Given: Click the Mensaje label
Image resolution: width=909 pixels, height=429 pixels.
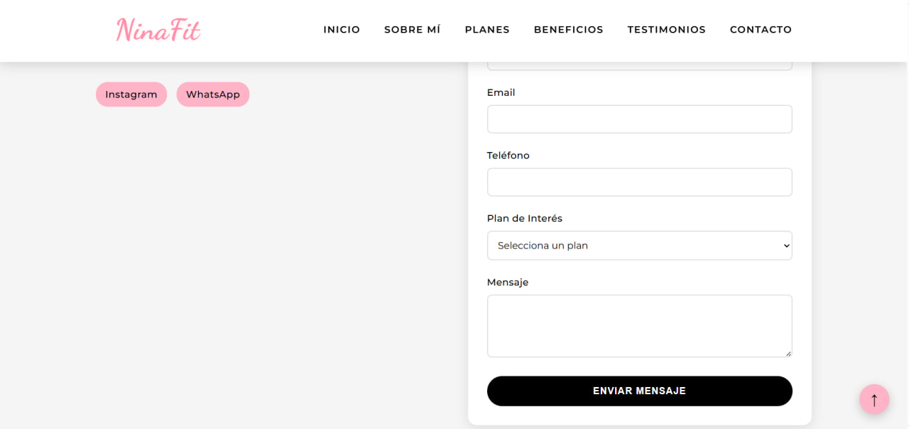Looking at the screenshot, I should point(508,282).
